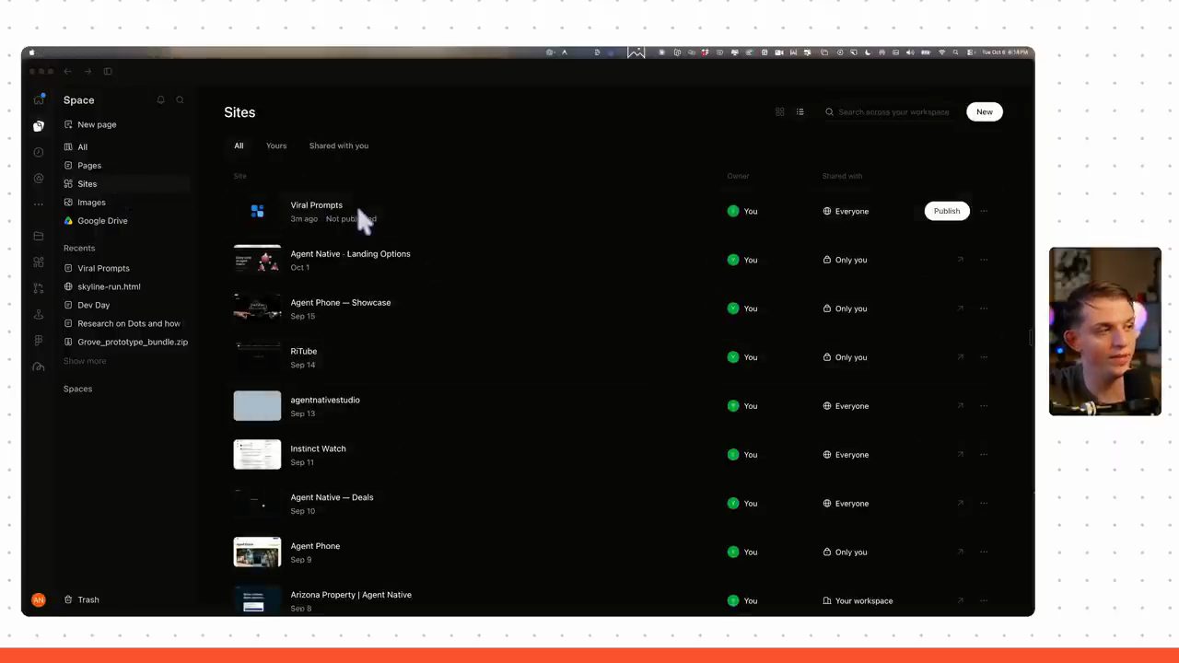Toggle the sidebar panel icon in title bar
Image resolution: width=1179 pixels, height=663 pixels.
point(108,71)
